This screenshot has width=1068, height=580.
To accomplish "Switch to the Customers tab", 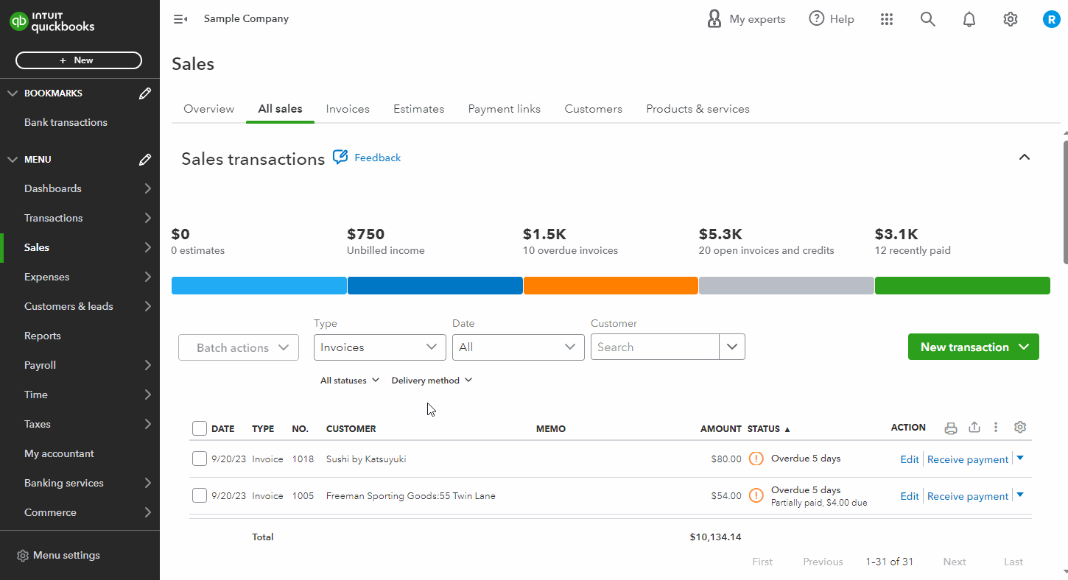I will (x=594, y=109).
